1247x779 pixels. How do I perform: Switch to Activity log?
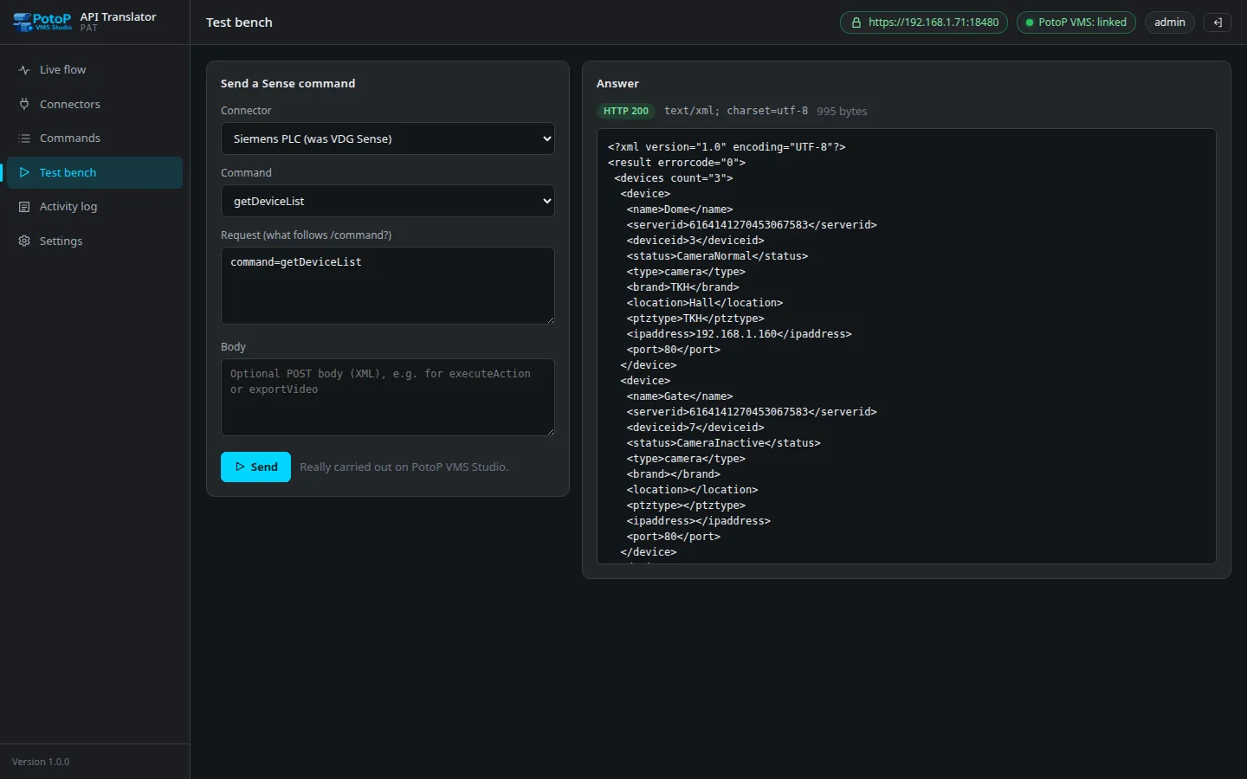click(x=94, y=207)
